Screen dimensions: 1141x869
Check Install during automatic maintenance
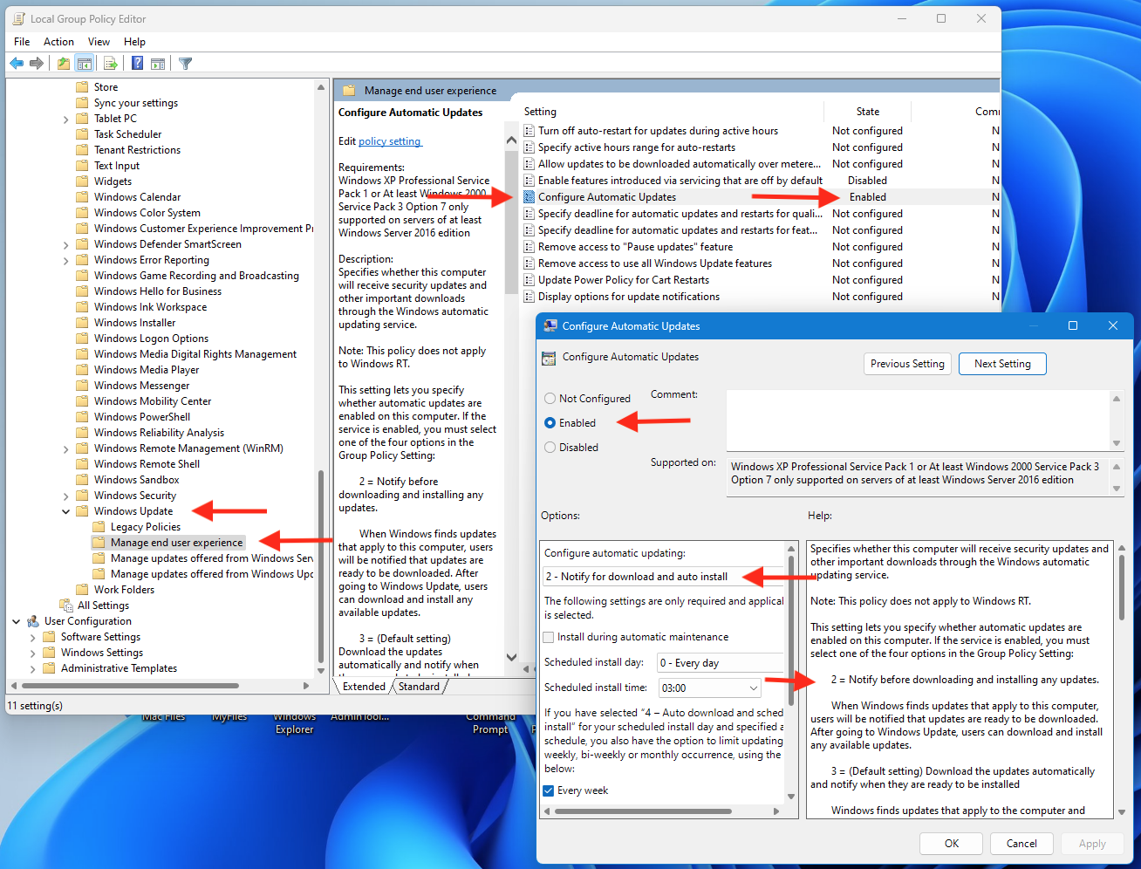coord(549,638)
